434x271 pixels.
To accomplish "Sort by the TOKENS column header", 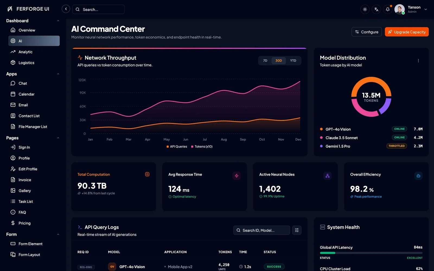I will tap(225, 252).
